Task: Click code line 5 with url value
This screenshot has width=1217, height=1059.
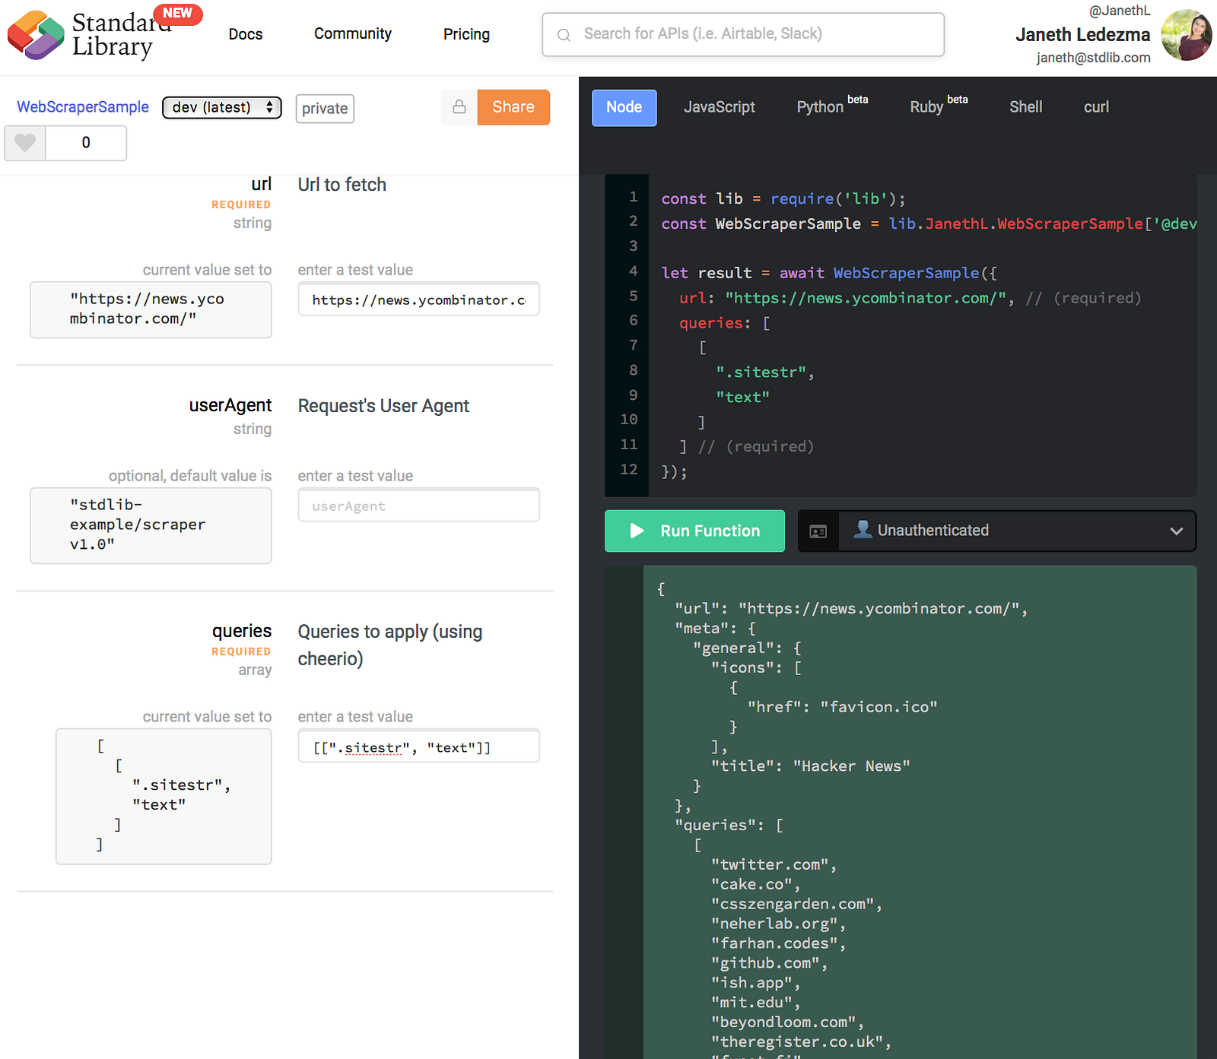Action: click(x=910, y=298)
